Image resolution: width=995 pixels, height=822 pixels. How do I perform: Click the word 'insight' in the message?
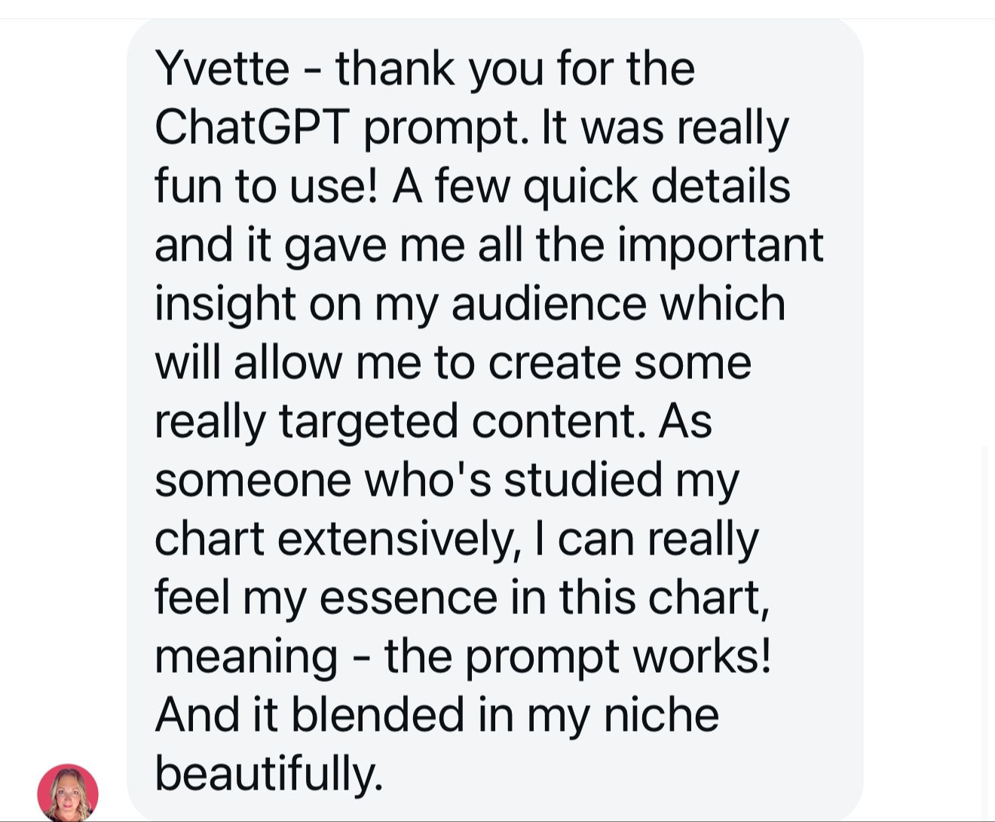point(225,304)
